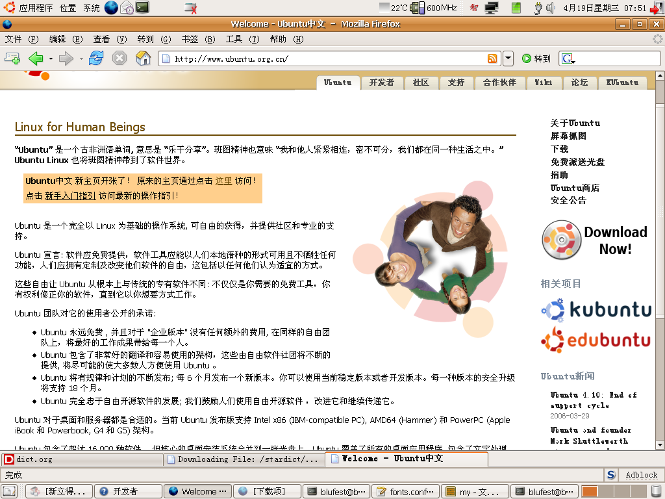The width and height of the screenshot is (665, 499).
Task: Launch the web browser globe in top panel
Action: 111,8
